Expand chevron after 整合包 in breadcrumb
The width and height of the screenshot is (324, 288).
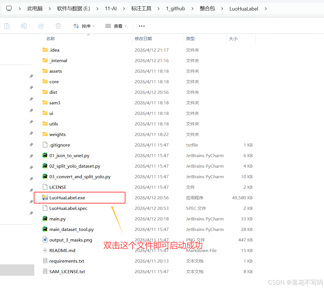222,9
